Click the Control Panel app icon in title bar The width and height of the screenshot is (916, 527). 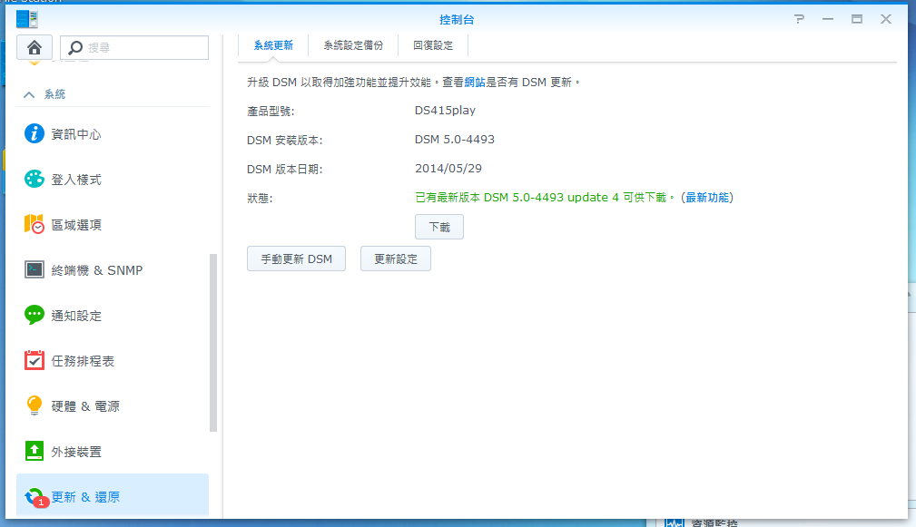27,19
